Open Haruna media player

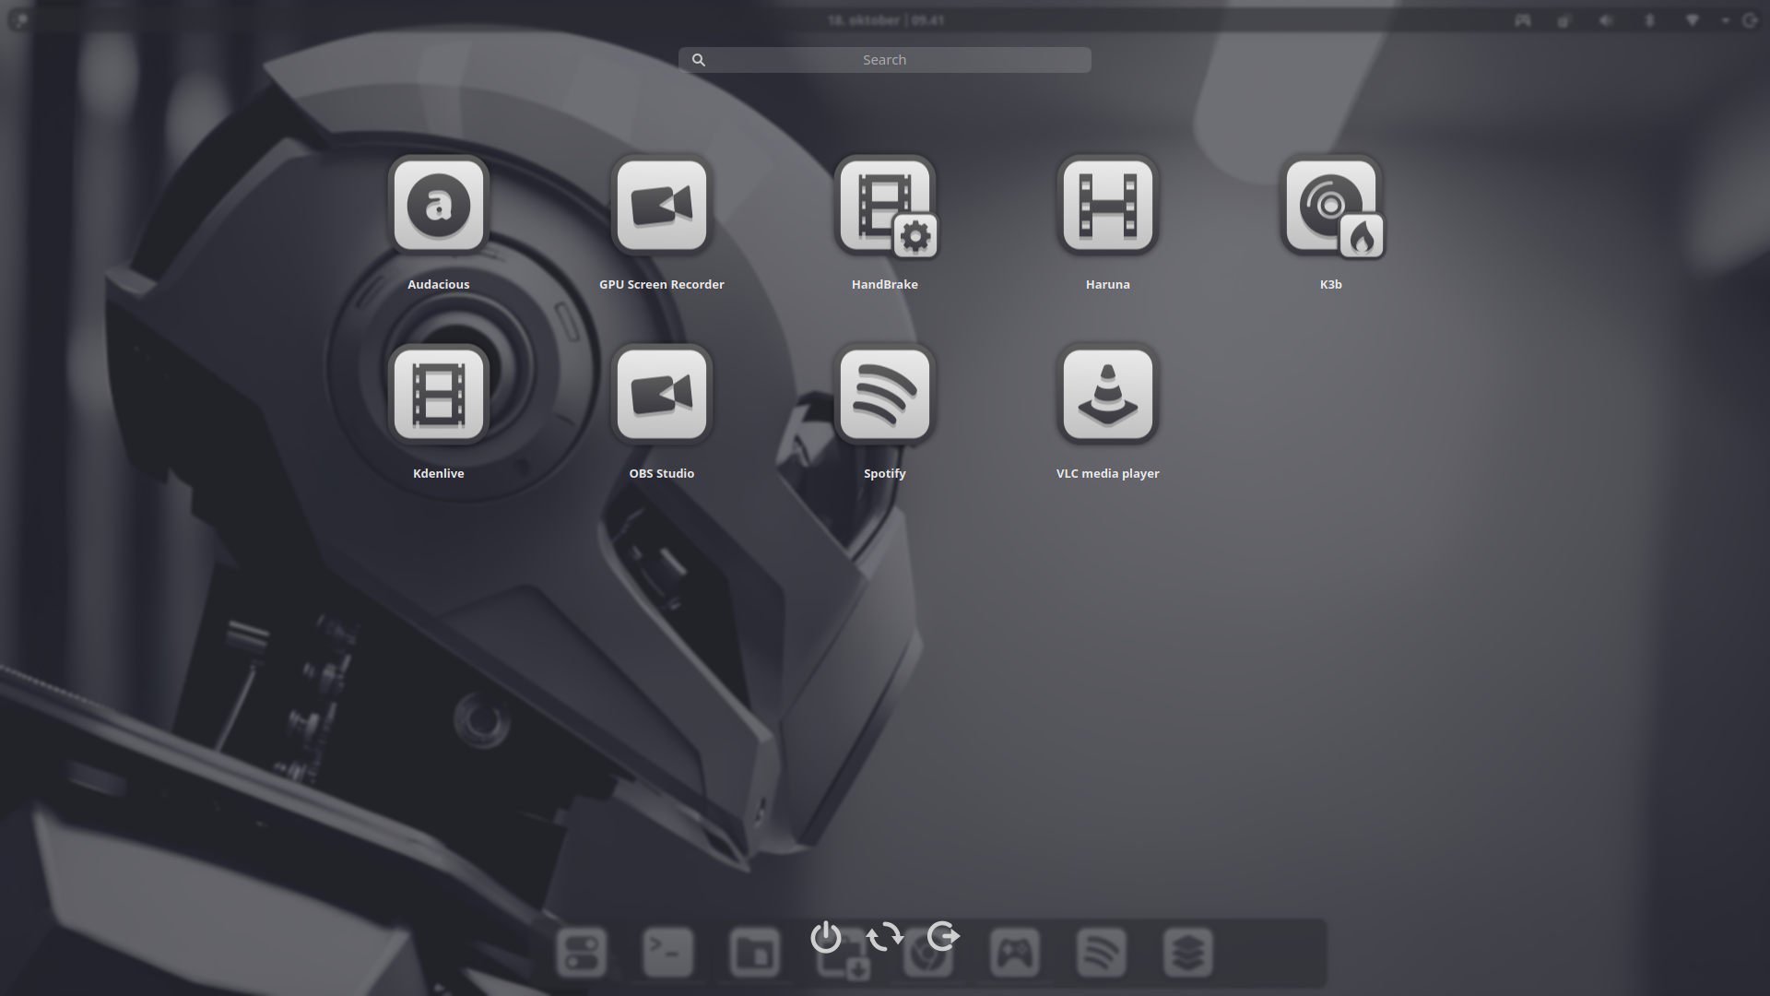(x=1108, y=205)
